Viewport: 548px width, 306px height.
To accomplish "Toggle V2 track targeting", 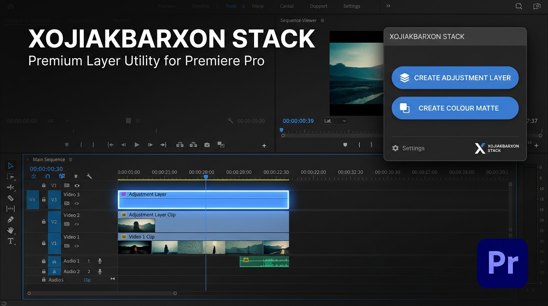I will 54,222.
